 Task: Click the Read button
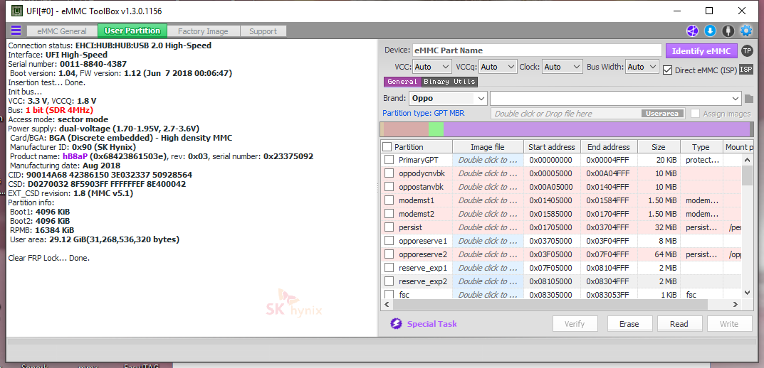pos(679,324)
